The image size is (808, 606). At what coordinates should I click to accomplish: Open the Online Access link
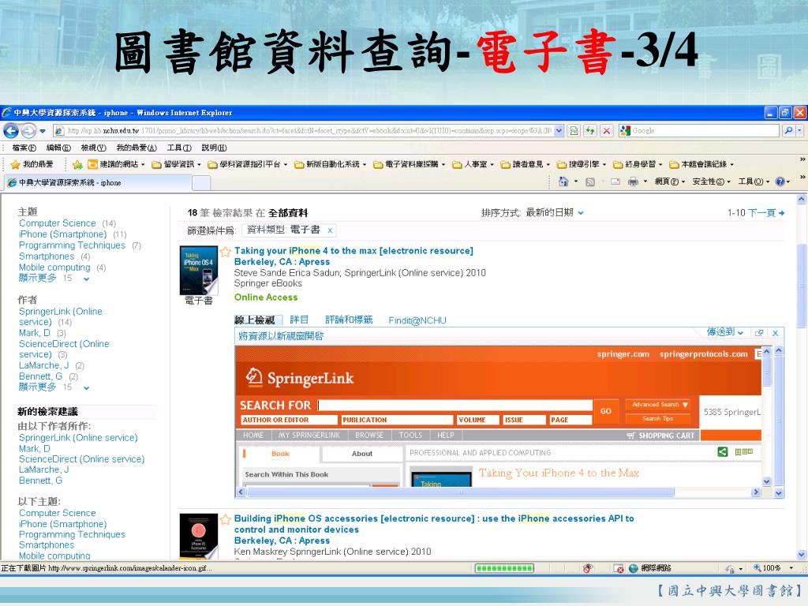coord(266,297)
